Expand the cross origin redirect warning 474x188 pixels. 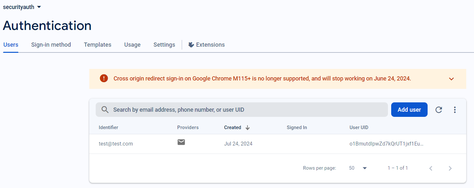[x=451, y=79]
